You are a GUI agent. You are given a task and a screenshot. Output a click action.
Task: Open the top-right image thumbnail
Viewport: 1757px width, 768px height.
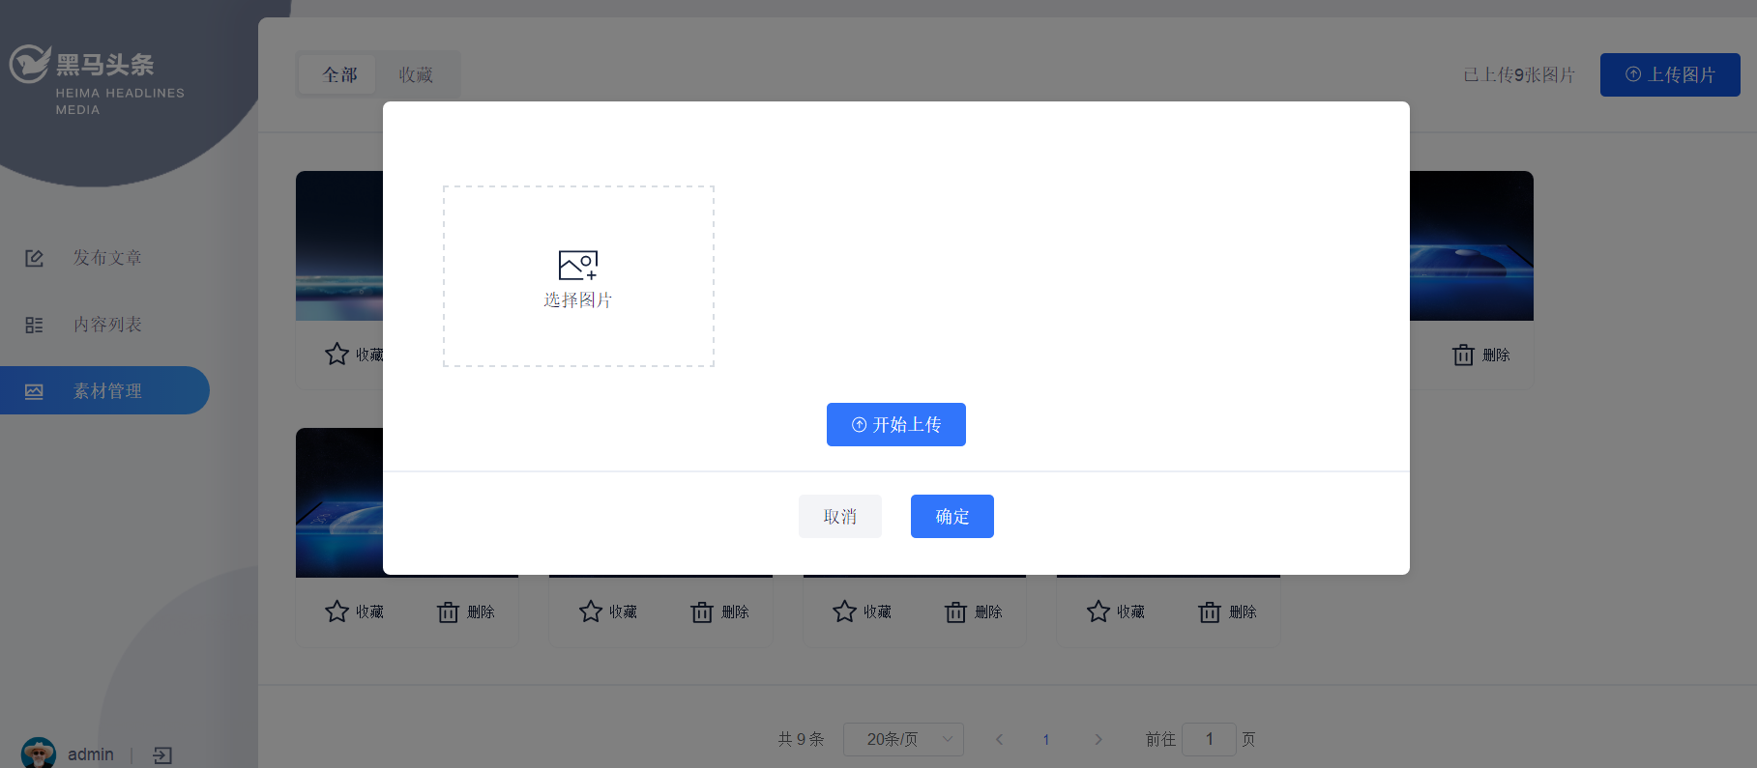tap(1472, 246)
